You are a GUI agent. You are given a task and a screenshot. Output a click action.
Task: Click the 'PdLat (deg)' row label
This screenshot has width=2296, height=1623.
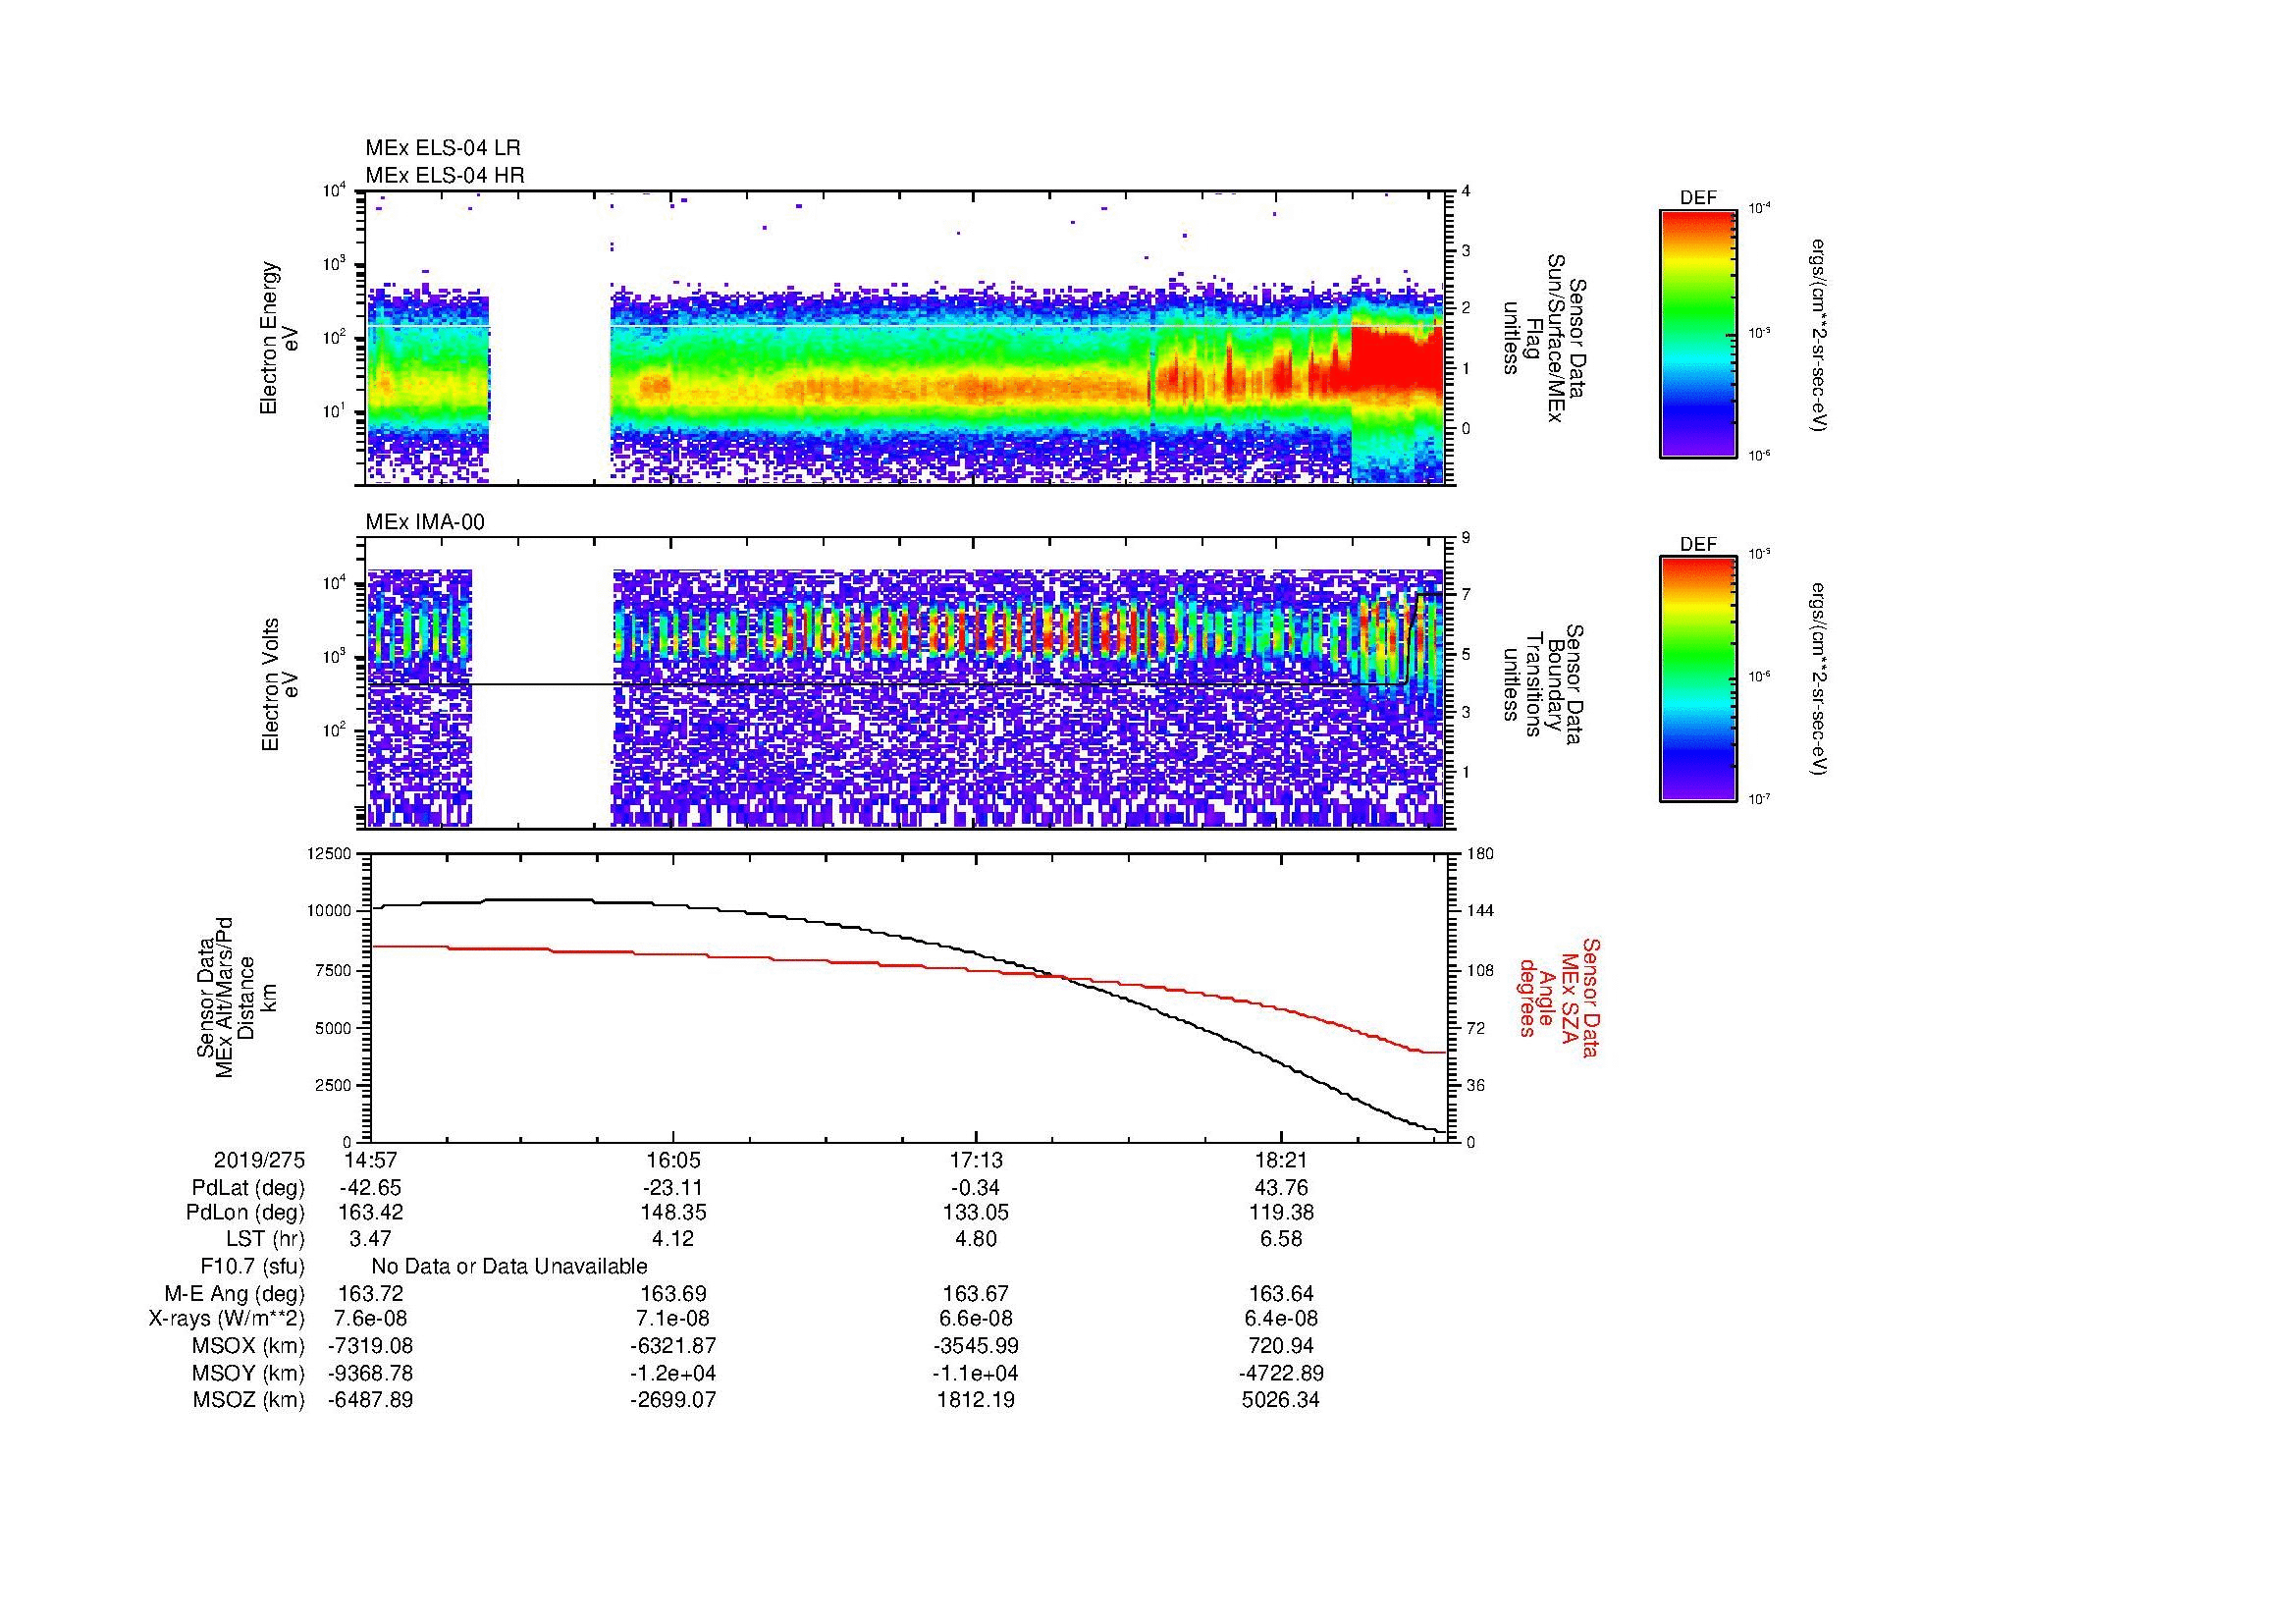(x=248, y=1188)
